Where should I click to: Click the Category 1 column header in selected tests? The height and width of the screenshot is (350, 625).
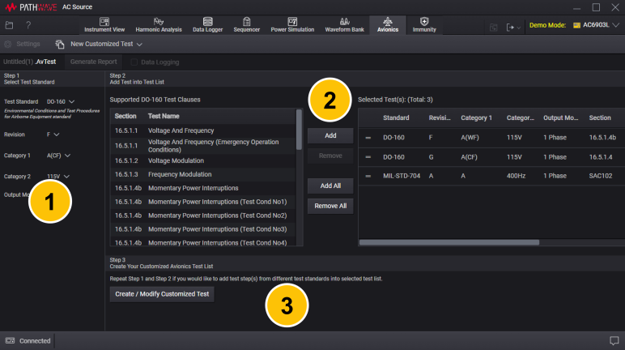pos(476,117)
